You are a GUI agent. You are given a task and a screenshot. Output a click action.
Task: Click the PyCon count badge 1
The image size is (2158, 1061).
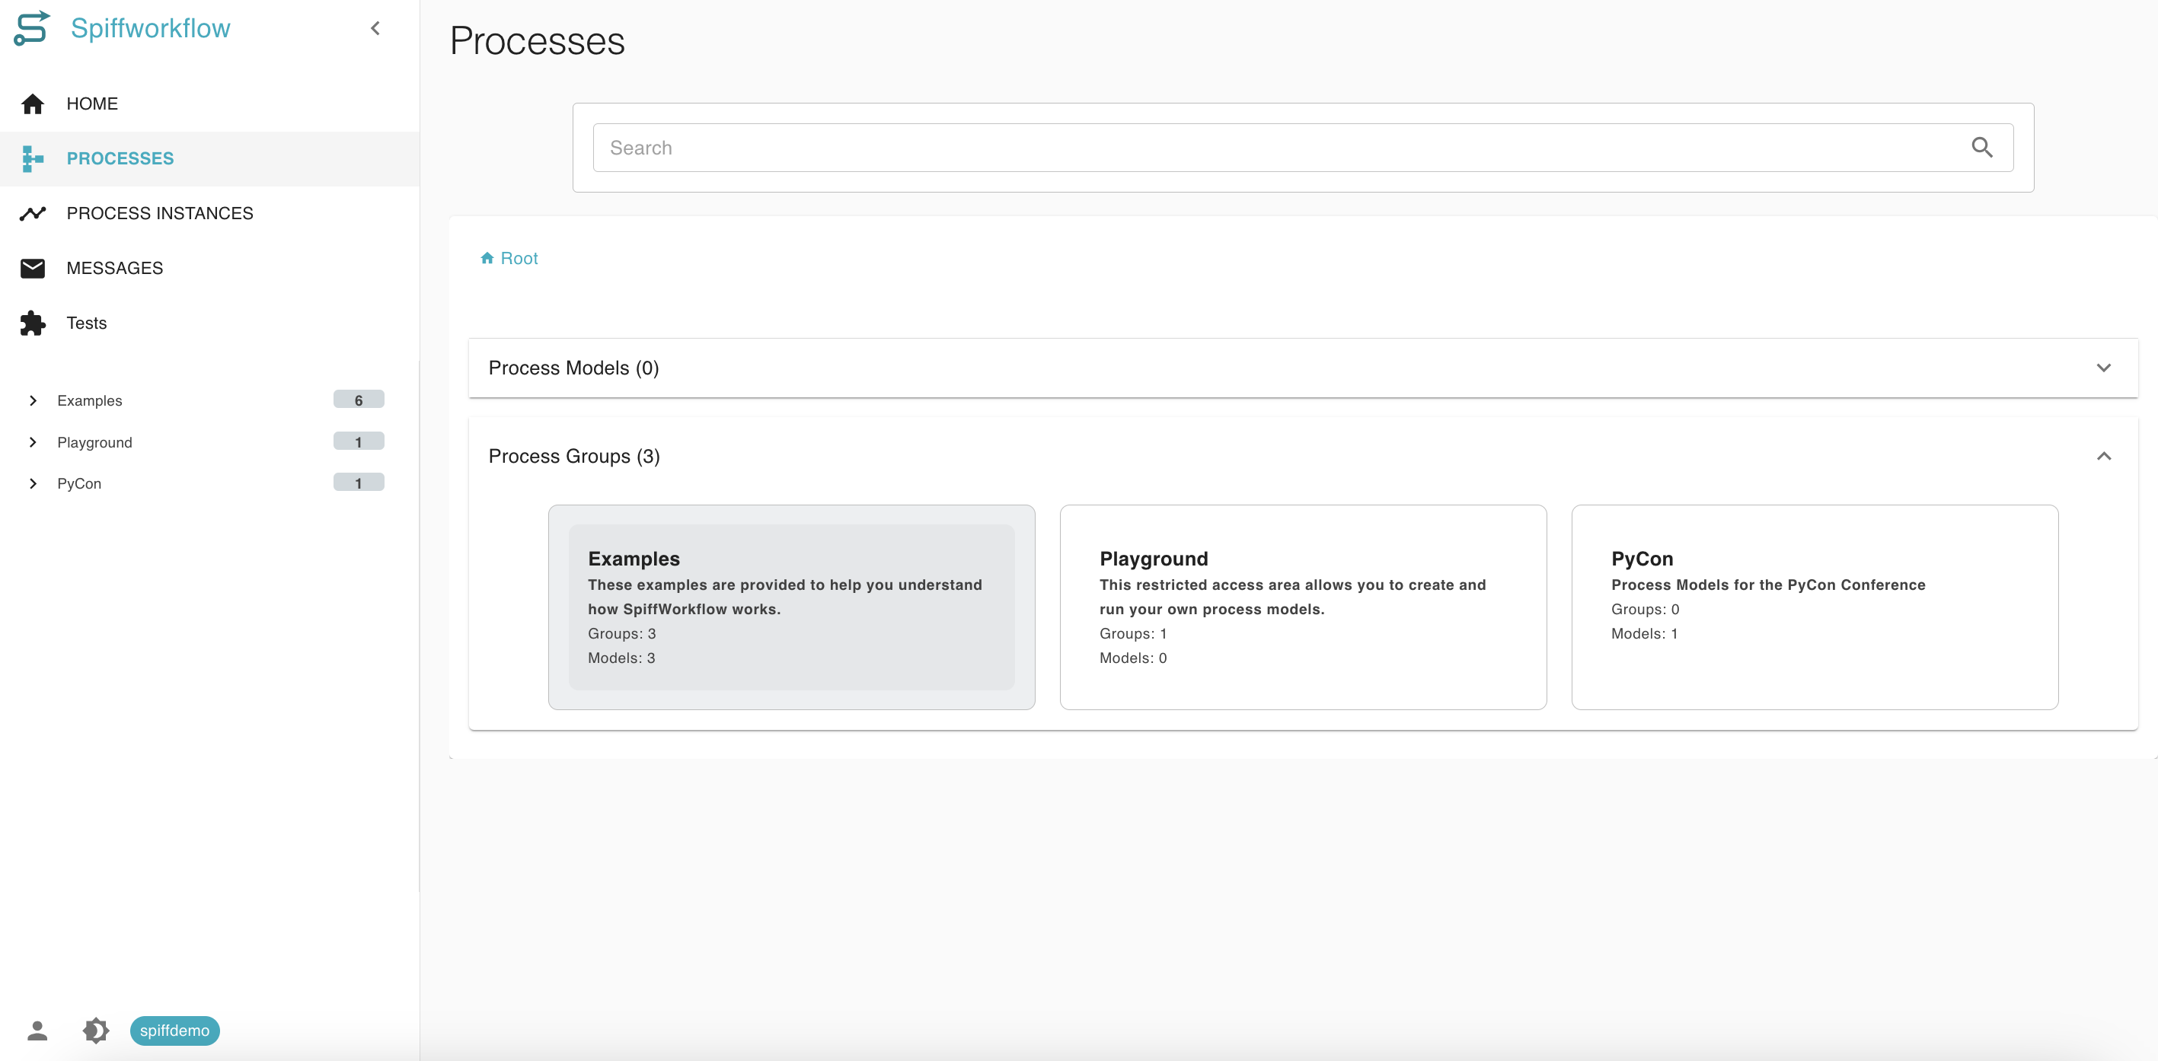coord(359,483)
